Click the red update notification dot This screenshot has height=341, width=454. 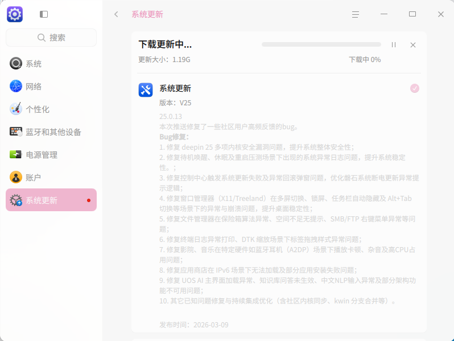tap(89, 200)
